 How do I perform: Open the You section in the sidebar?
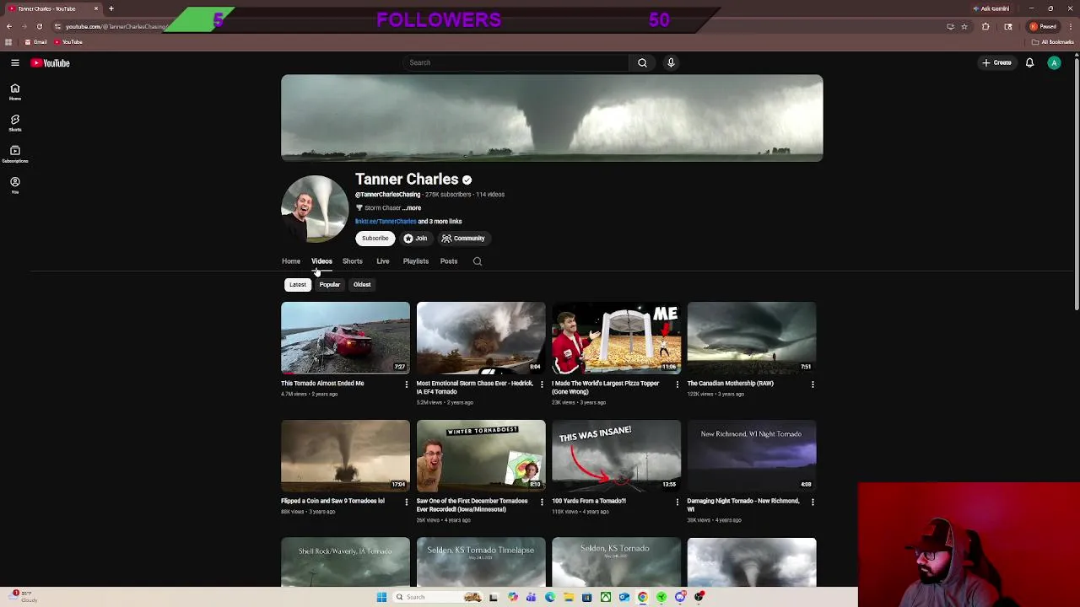tap(15, 185)
